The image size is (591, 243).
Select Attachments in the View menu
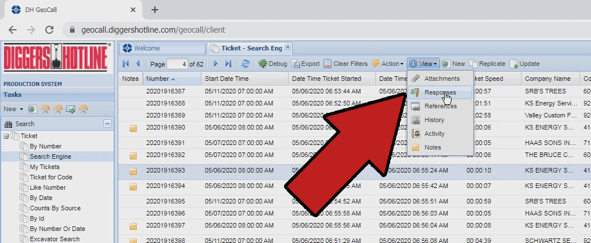pos(442,79)
